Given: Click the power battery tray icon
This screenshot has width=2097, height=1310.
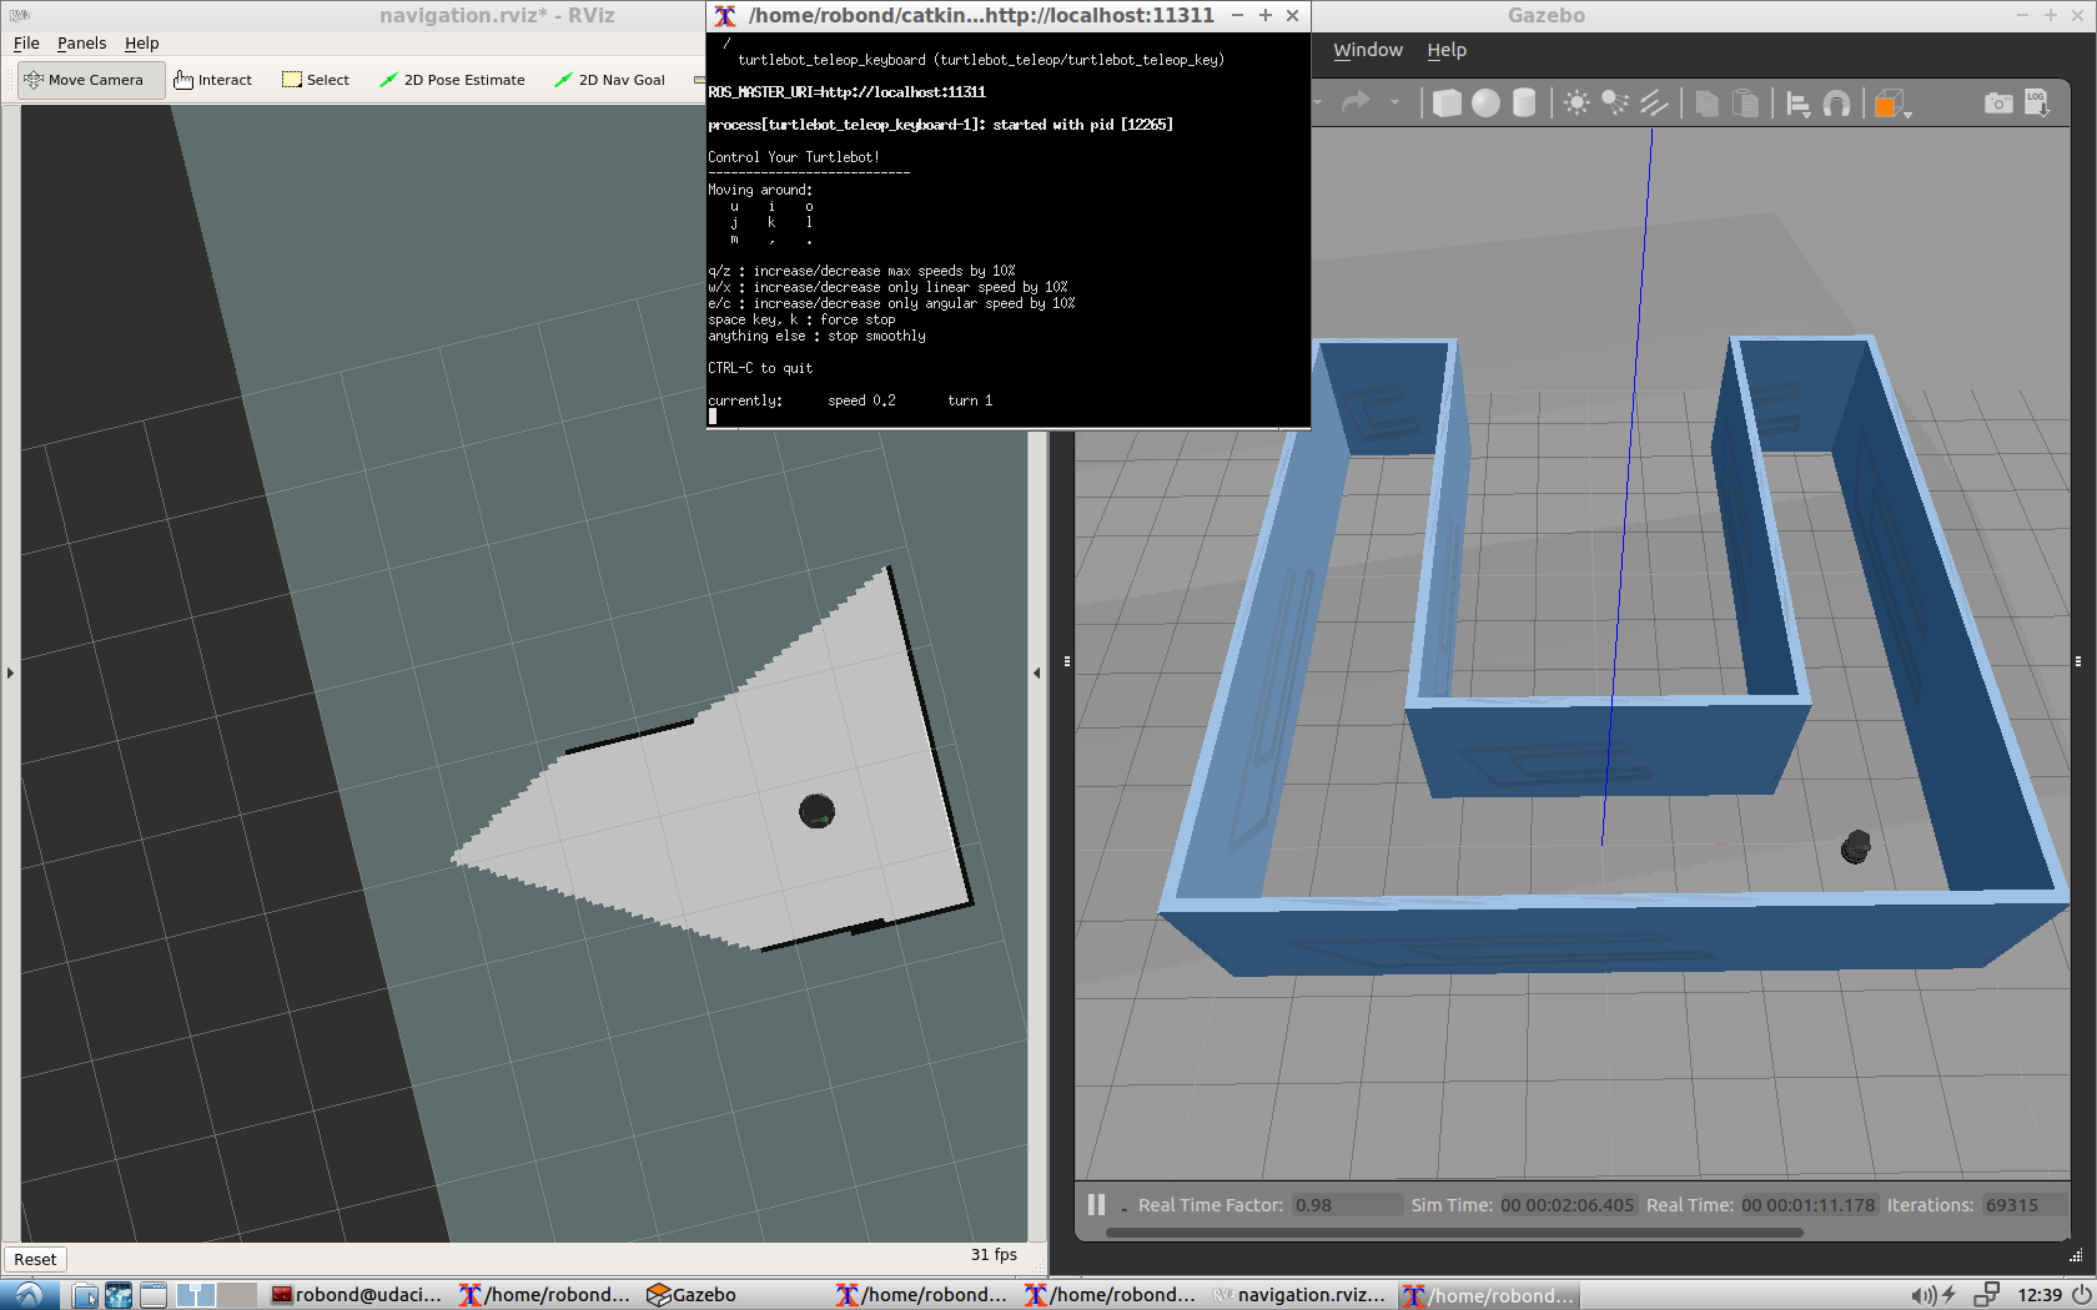Looking at the screenshot, I should (x=1949, y=1295).
